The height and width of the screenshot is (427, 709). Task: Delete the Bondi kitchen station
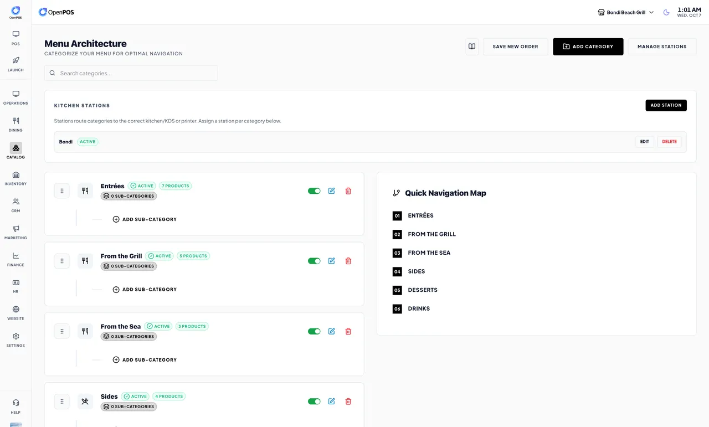[670, 142]
